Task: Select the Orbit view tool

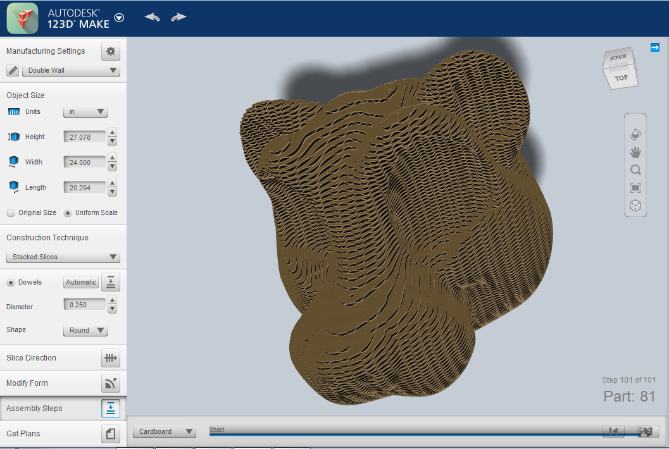Action: [635, 134]
